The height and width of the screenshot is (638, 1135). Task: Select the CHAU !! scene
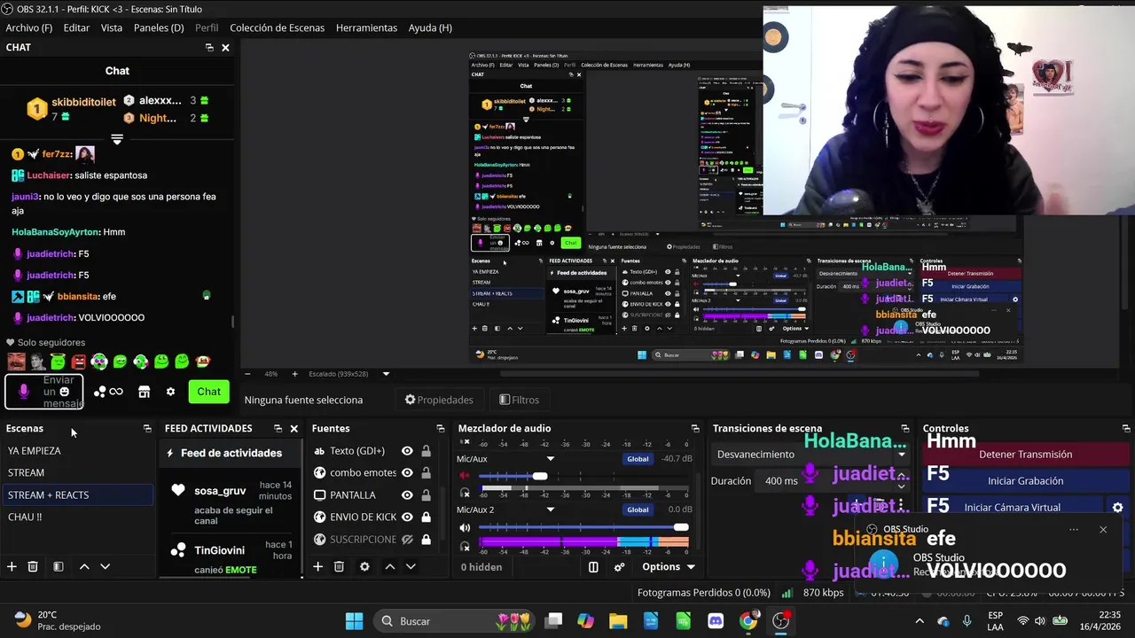click(77, 517)
